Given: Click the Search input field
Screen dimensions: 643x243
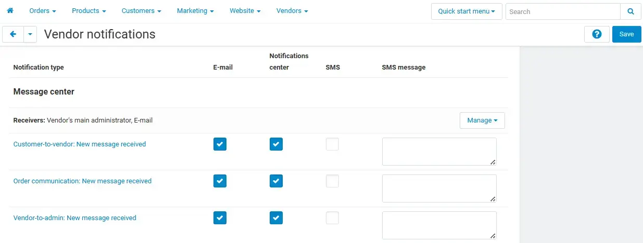Looking at the screenshot, I should coord(562,11).
